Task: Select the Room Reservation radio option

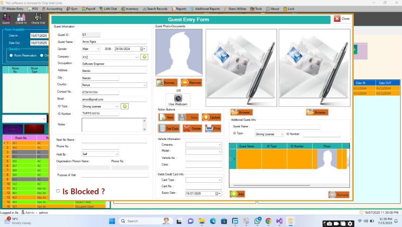Action: [11, 55]
